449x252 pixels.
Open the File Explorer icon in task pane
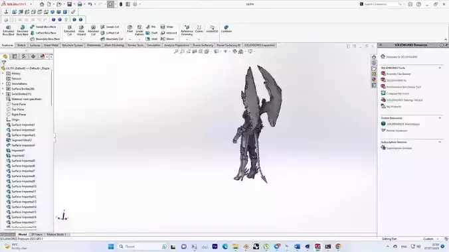(x=374, y=69)
